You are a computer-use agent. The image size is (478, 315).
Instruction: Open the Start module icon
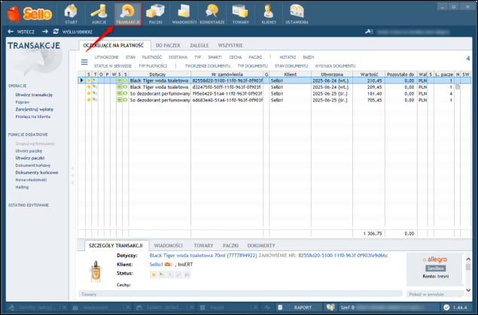click(x=72, y=13)
